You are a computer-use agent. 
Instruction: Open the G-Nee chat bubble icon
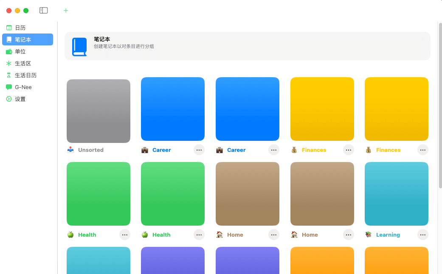9,87
